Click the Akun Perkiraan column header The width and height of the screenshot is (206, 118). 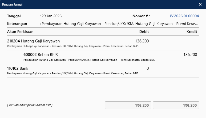pos(20,32)
